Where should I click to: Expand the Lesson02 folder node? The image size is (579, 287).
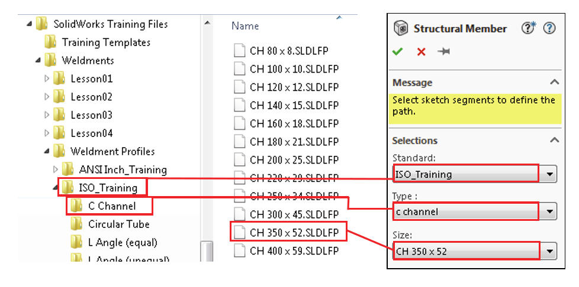(47, 96)
